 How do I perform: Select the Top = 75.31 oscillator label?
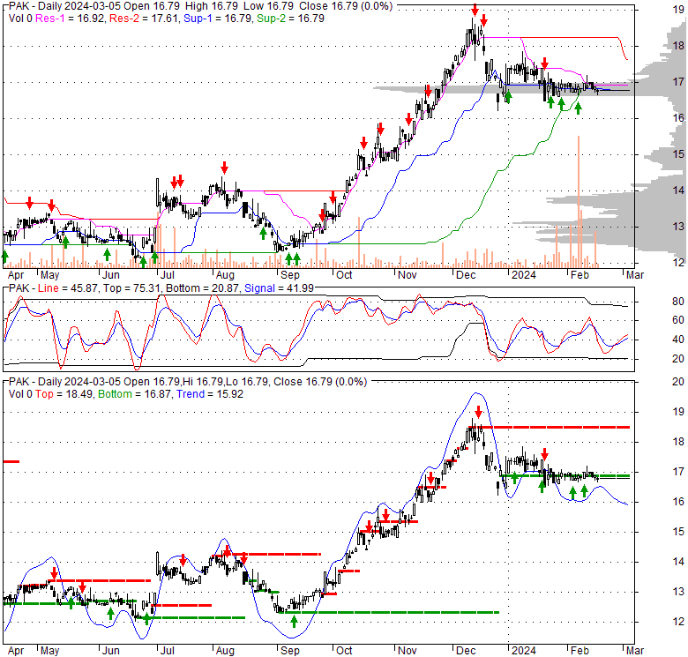pyautogui.click(x=132, y=288)
